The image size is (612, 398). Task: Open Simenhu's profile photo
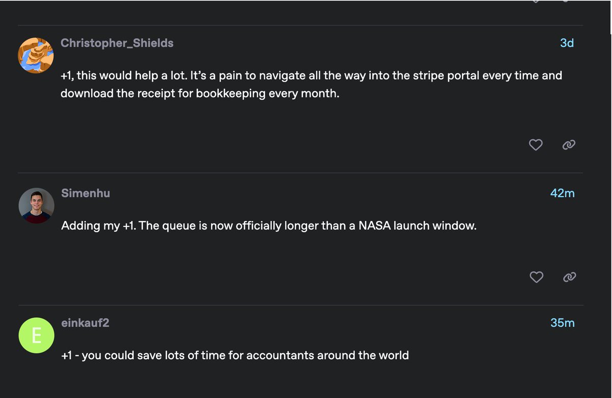click(x=37, y=206)
